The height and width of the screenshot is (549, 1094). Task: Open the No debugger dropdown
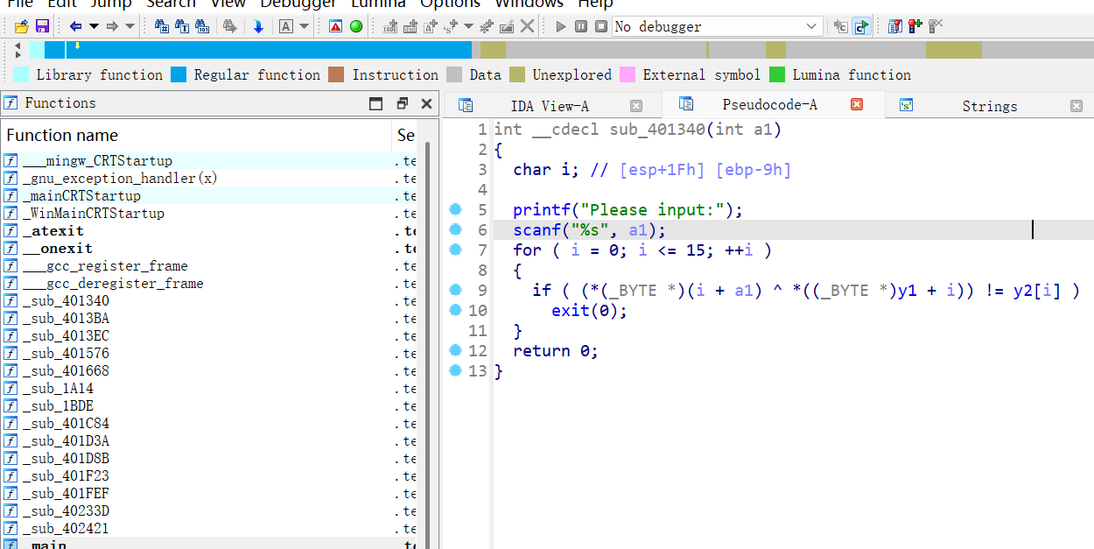point(812,26)
